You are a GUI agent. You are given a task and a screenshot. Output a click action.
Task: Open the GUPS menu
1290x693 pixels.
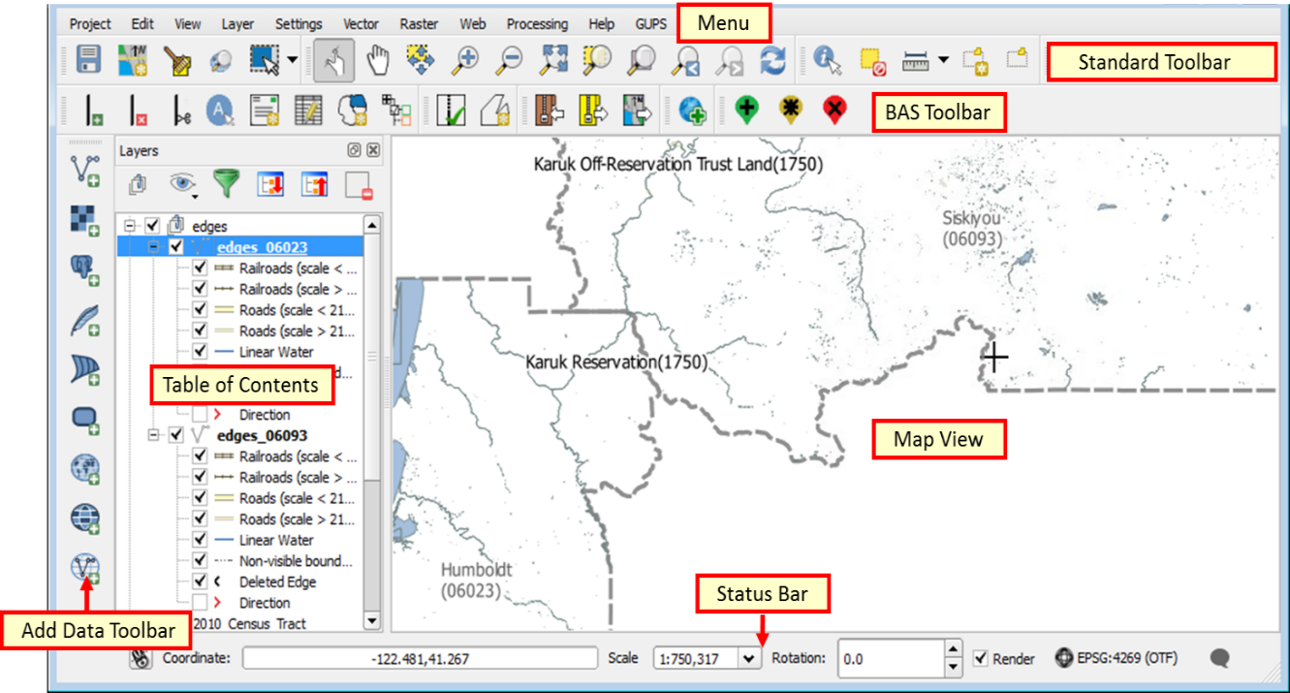[651, 23]
